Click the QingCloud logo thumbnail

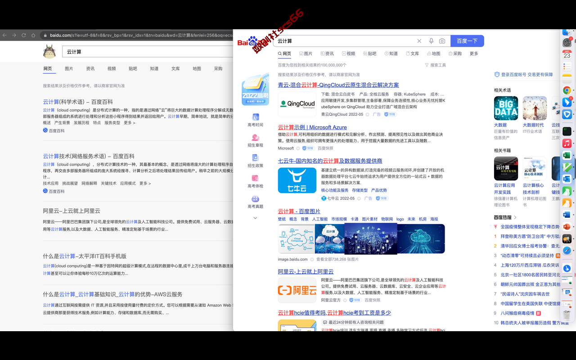297,104
